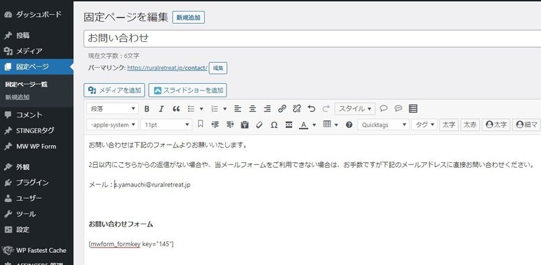
Task: Decrease paragraph indent
Action: (x=215, y=124)
